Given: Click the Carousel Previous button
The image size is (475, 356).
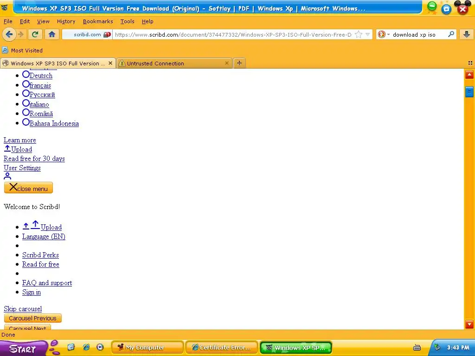Looking at the screenshot, I should coord(33,318).
